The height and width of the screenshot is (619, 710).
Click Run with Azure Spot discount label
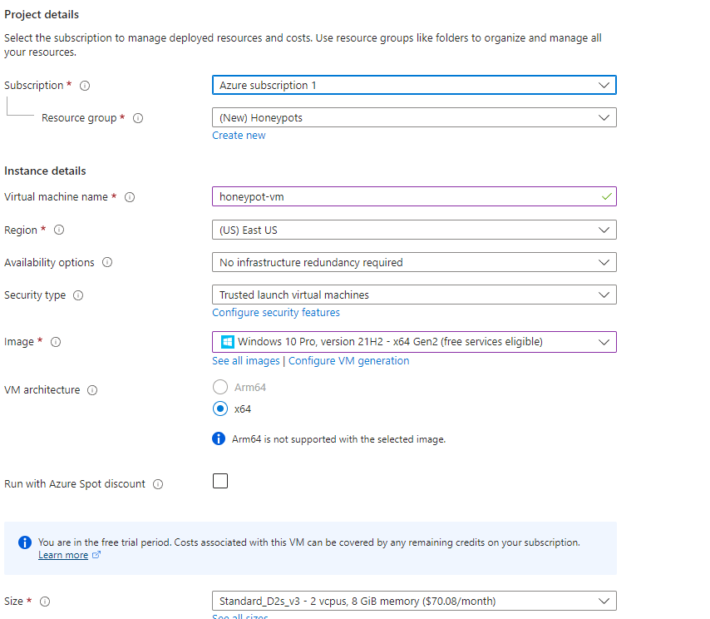pos(75,484)
